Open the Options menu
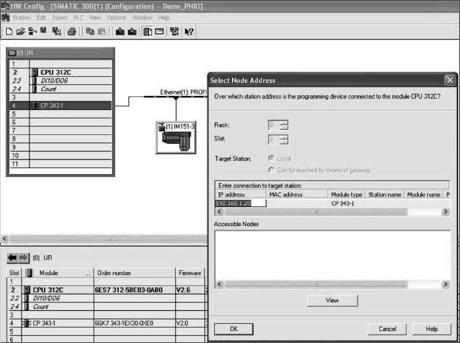Image resolution: width=460 pixels, height=343 pixels. pos(116,18)
